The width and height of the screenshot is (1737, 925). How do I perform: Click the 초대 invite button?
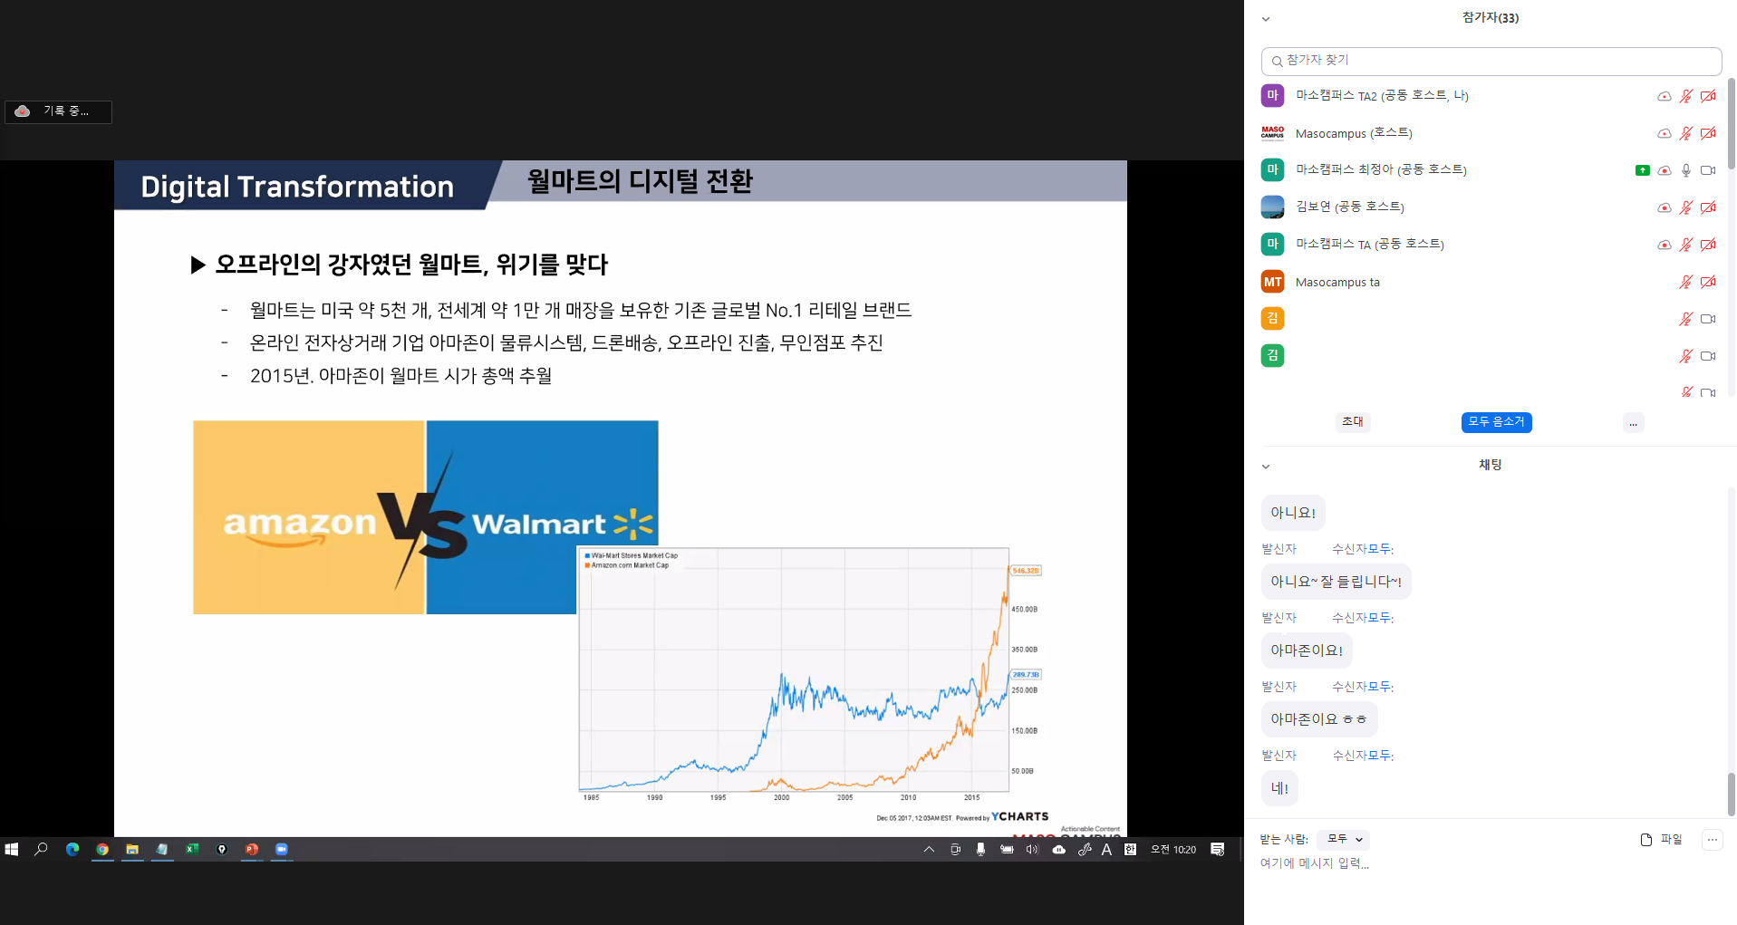(x=1352, y=422)
